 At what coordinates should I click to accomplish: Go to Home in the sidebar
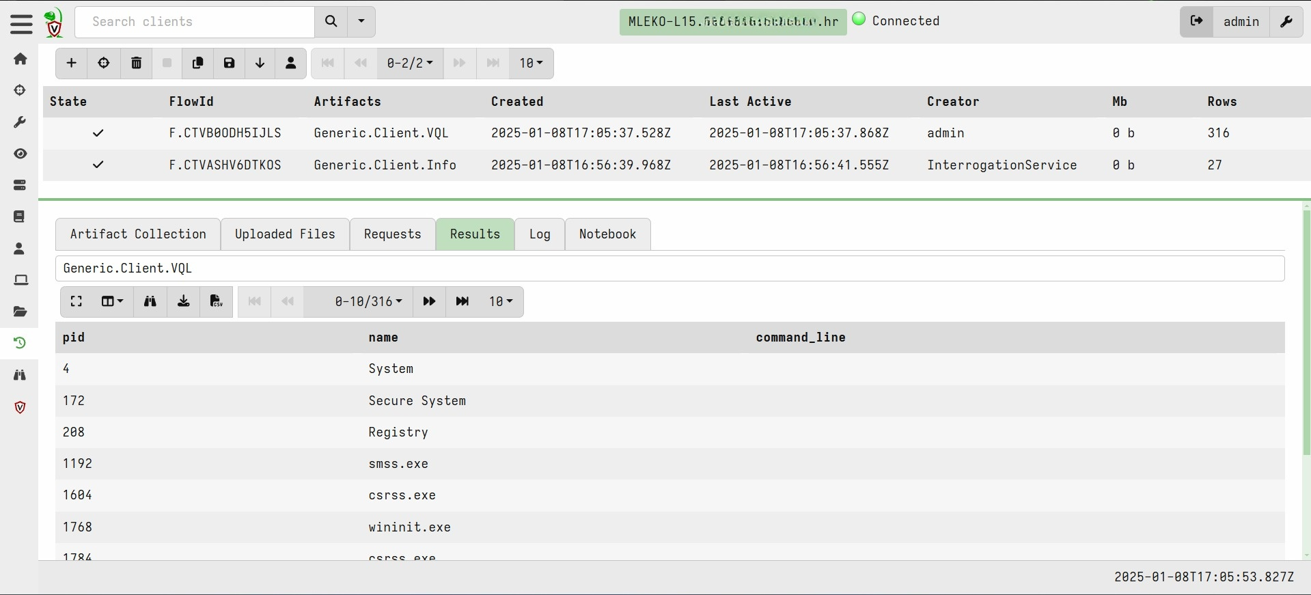(x=20, y=59)
